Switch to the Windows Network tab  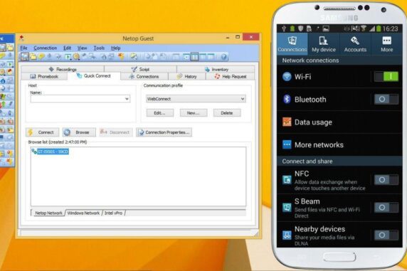point(83,213)
